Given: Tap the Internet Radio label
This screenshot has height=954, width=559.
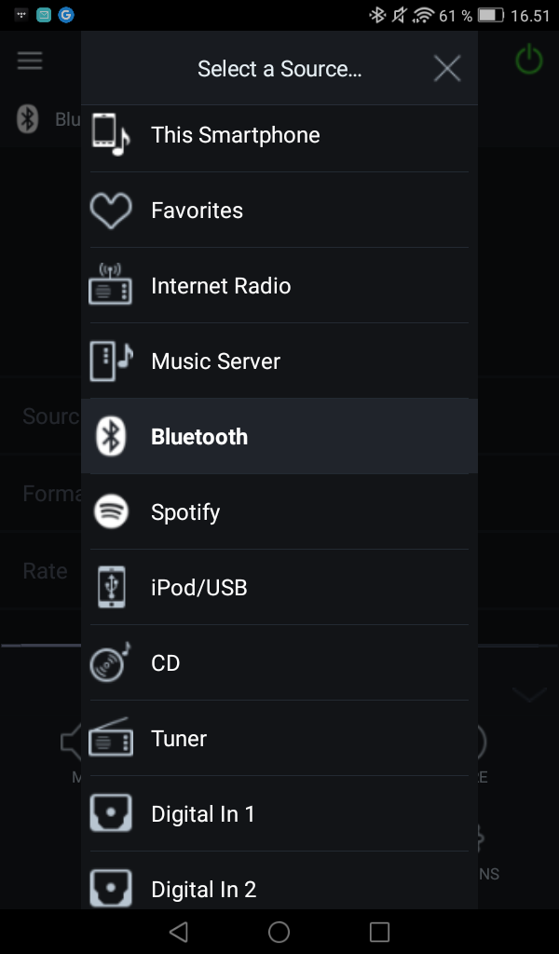Looking at the screenshot, I should point(221,286).
